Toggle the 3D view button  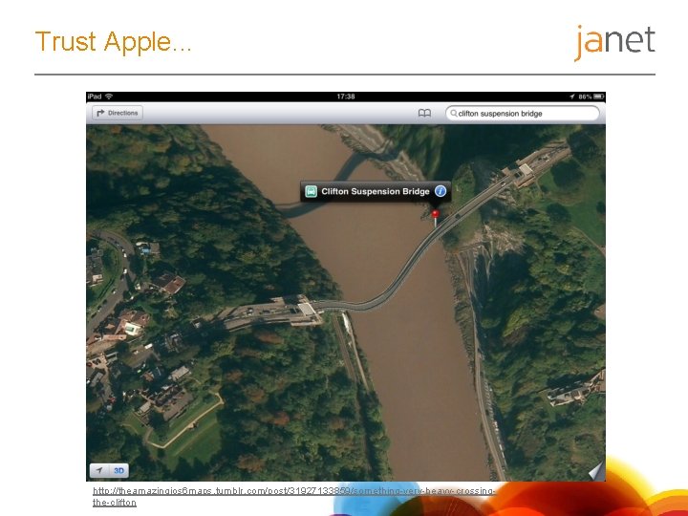point(118,470)
